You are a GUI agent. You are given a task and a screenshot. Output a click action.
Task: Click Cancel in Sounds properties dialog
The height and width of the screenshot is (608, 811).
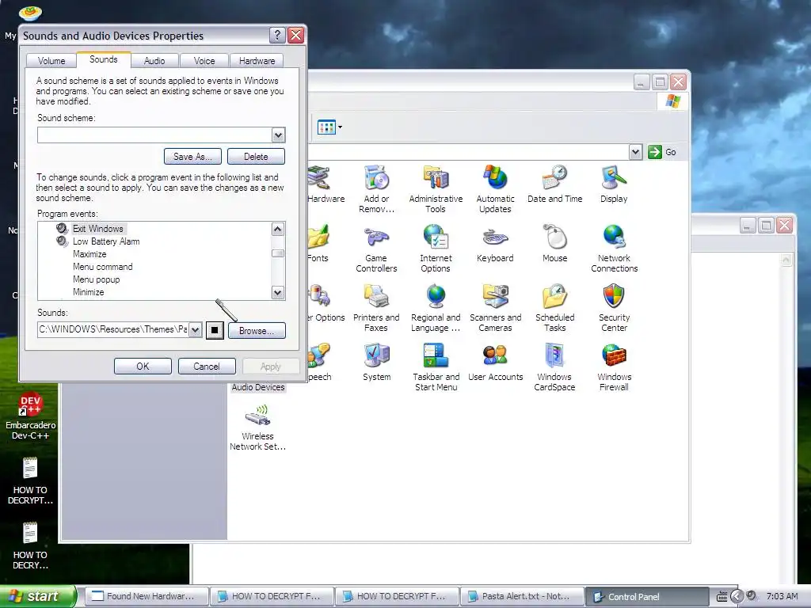(207, 366)
